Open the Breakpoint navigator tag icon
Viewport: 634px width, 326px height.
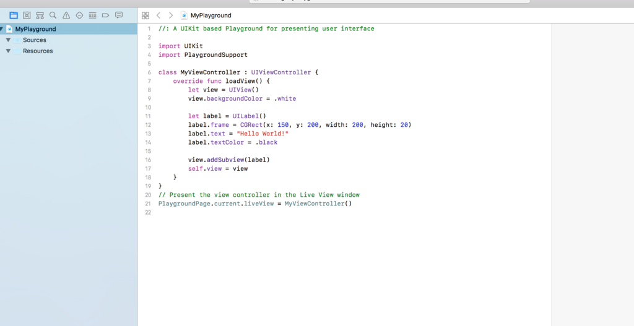tap(105, 15)
